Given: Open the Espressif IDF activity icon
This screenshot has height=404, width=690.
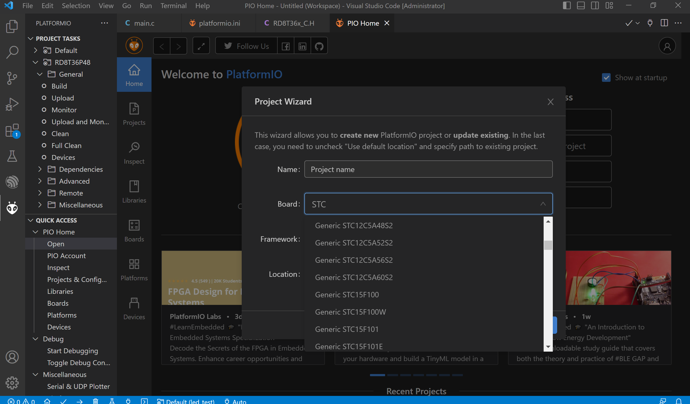Looking at the screenshot, I should click(12, 182).
